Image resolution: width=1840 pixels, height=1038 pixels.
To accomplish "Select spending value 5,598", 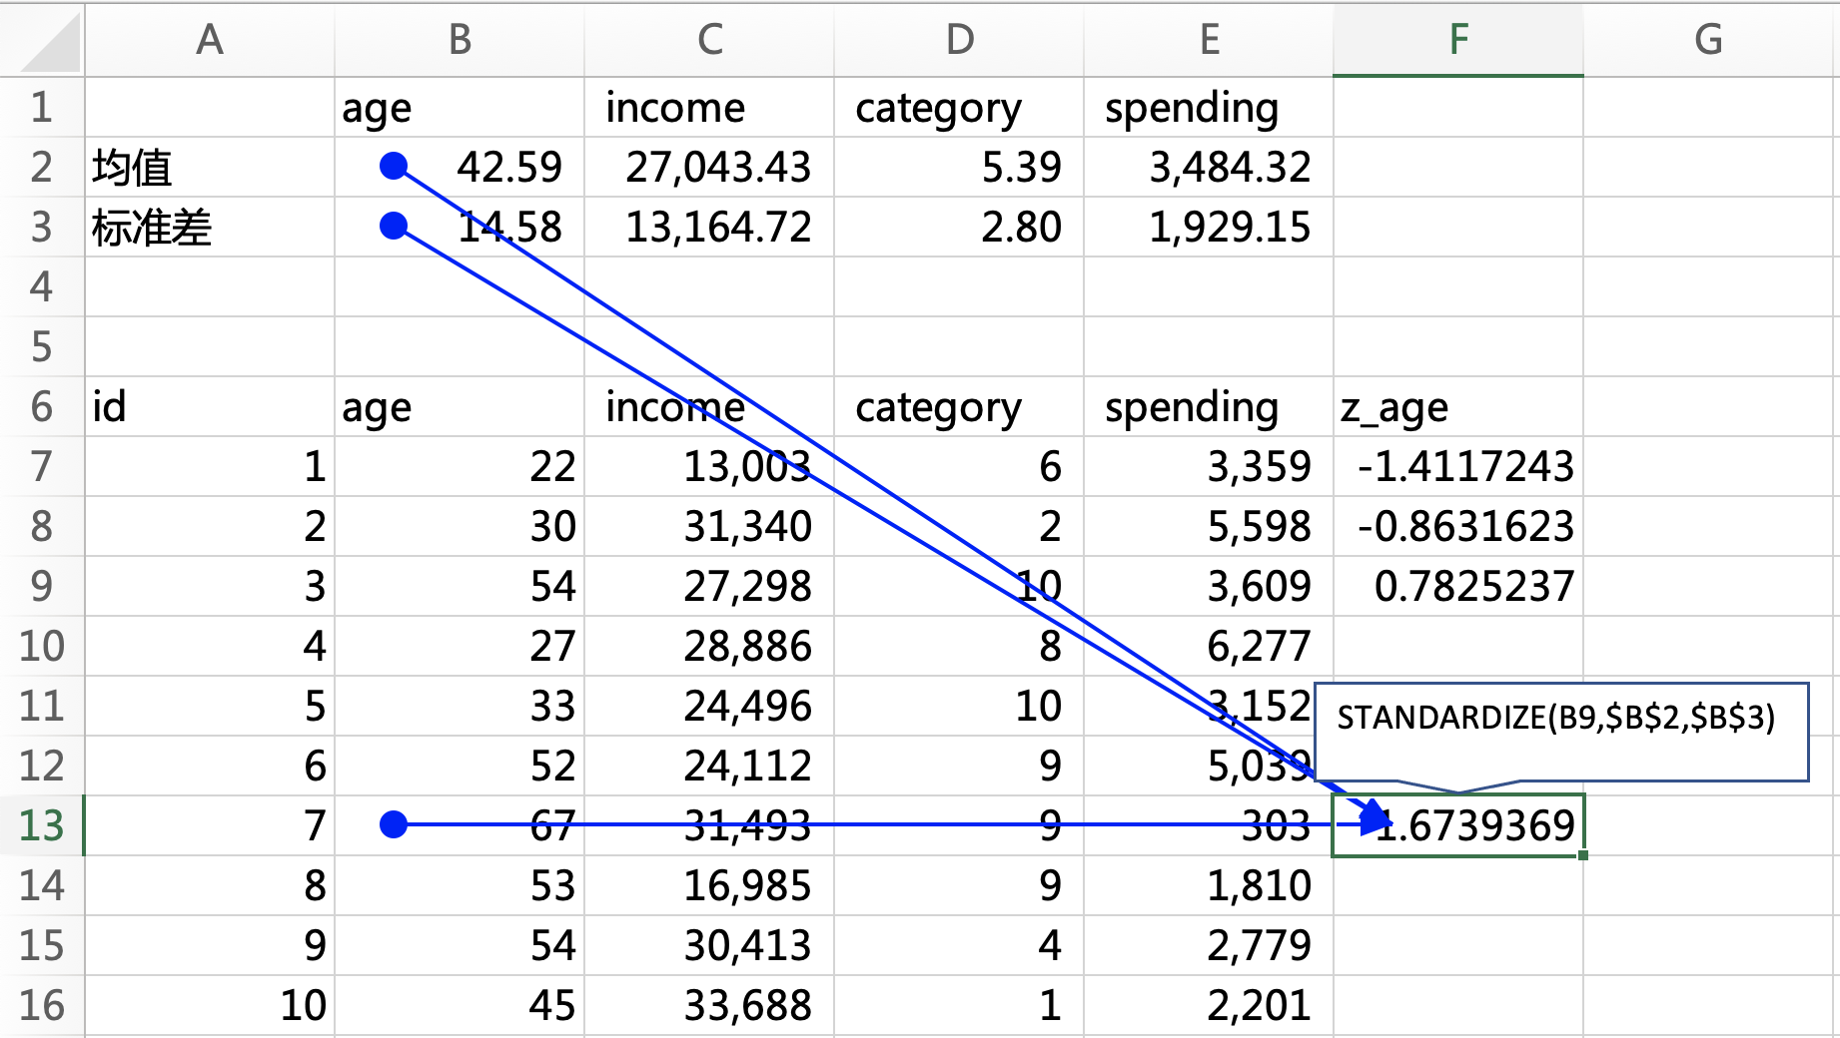I will 1209,526.
